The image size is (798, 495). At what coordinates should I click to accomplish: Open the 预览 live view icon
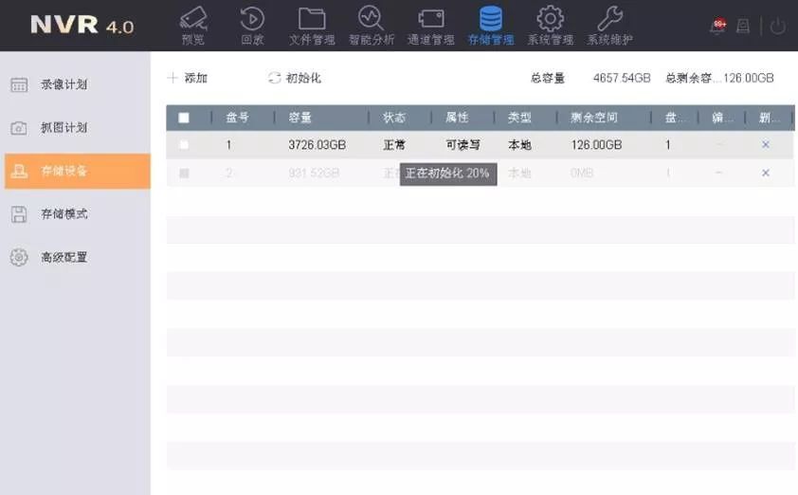(x=192, y=25)
